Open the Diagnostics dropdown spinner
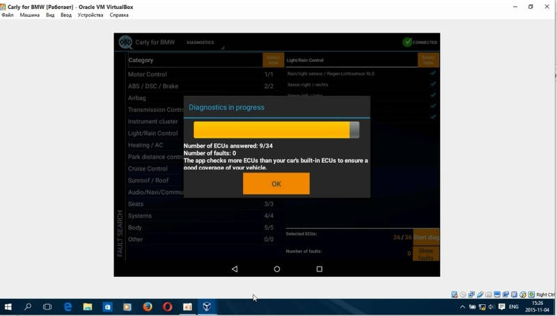557x316 pixels. 204,43
